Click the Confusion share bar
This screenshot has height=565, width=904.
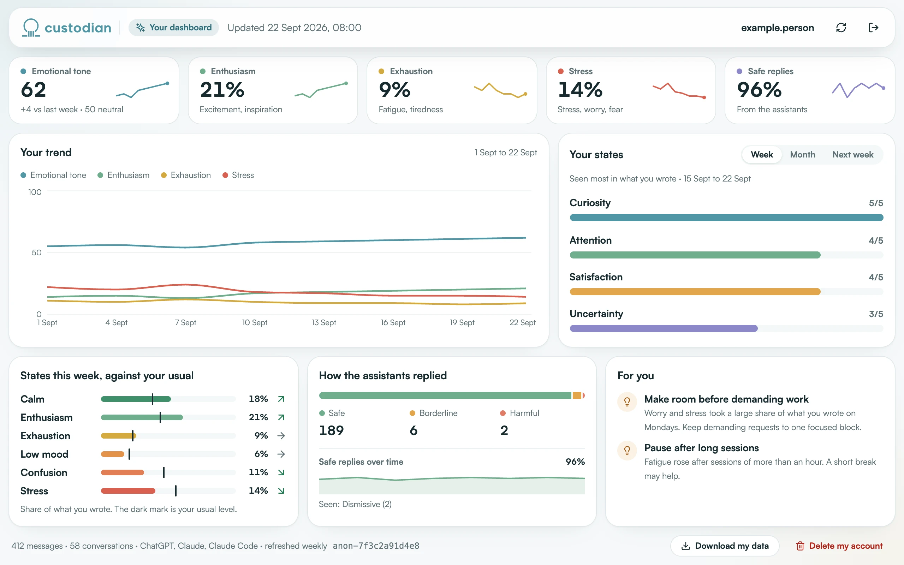pyautogui.click(x=168, y=472)
